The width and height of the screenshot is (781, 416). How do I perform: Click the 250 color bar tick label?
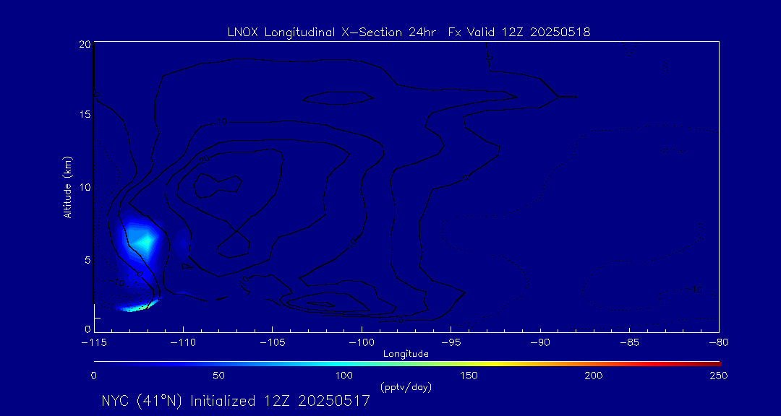point(718,376)
